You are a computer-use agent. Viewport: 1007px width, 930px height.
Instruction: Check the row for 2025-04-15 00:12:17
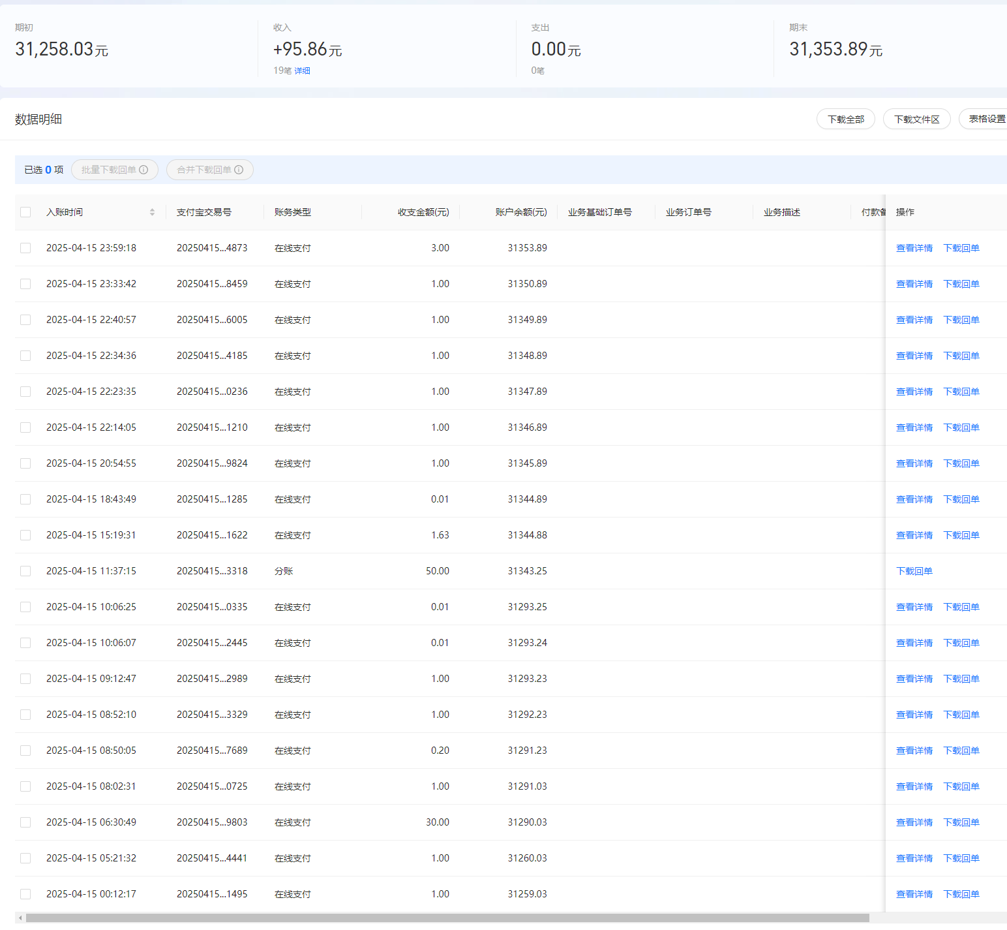click(25, 894)
